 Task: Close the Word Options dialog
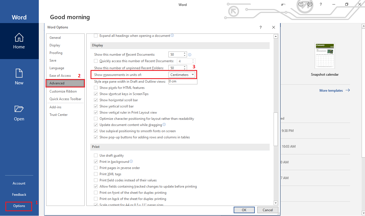[274, 27]
